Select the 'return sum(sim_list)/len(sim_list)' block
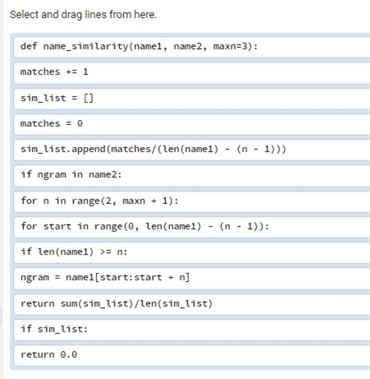Image resolution: width=370 pixels, height=379 pixels. pyautogui.click(x=192, y=305)
